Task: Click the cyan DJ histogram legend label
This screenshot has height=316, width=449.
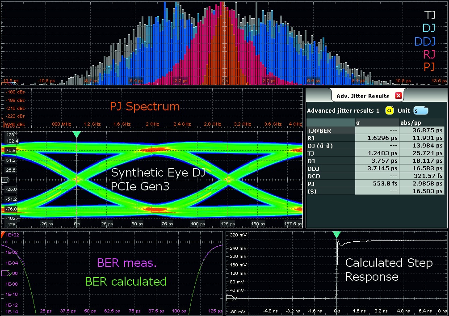Action: [x=429, y=28]
